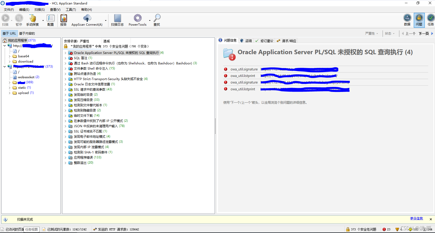
Task: Open the 报告 report icon
Action: click(x=63, y=18)
